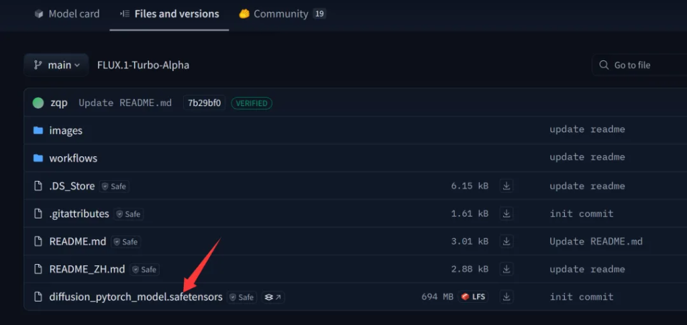Screen dimensions: 687x325
Task: Click the 694 MB file size
Action: [x=437, y=297]
